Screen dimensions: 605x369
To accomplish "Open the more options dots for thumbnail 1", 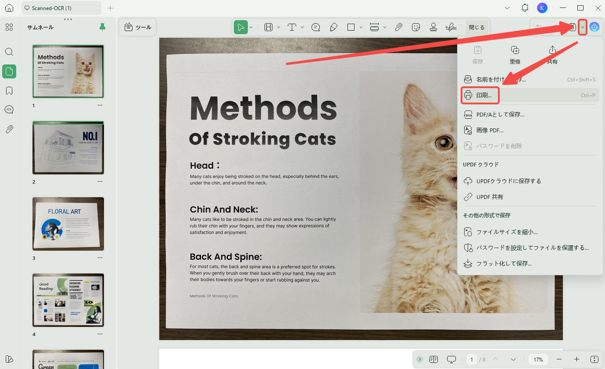I will coord(100,106).
